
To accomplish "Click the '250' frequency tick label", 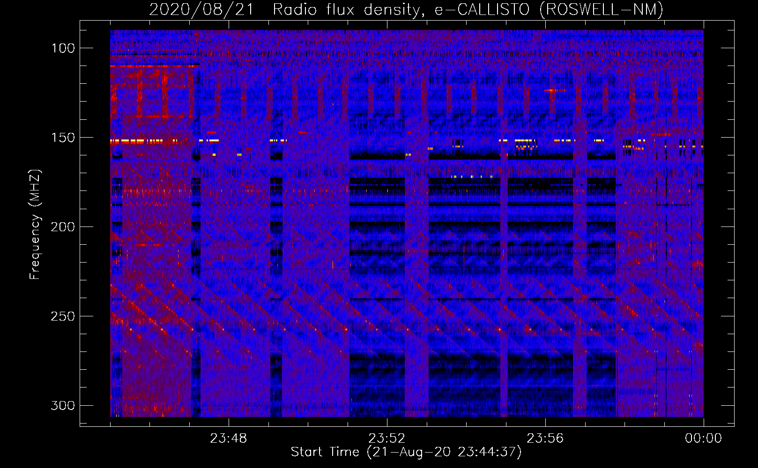I will click(x=63, y=316).
